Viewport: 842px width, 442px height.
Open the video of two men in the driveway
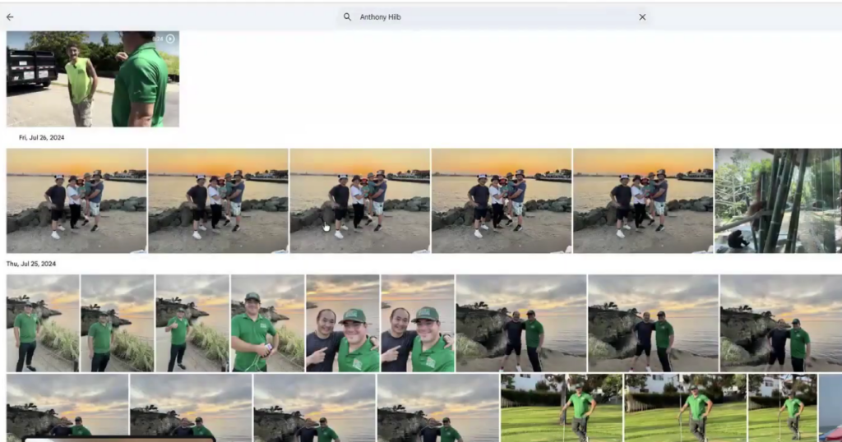point(92,79)
